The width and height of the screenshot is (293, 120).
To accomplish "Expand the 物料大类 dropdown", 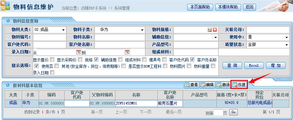I will [50, 30].
